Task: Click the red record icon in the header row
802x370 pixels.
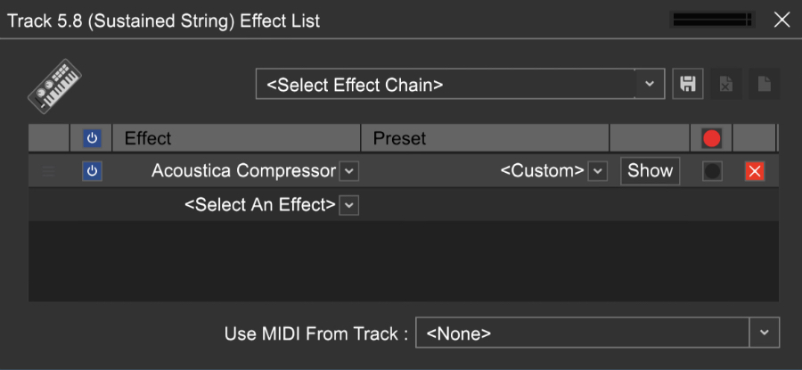Action: click(711, 138)
